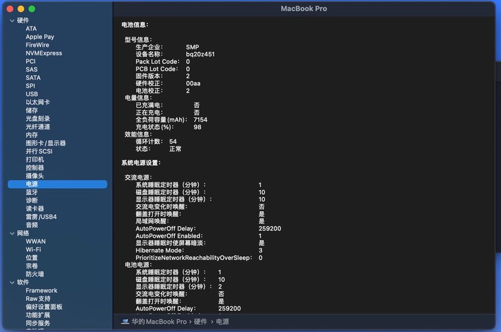Click 硬件 in the bottom path bar
Screen dimensions: 501x332
(200, 322)
